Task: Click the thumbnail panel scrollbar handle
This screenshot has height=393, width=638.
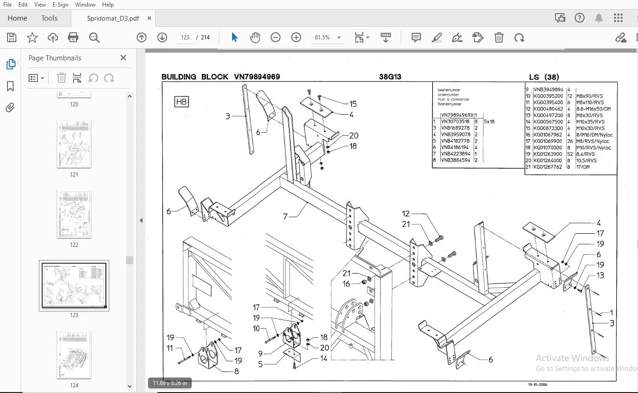Action: (x=129, y=260)
